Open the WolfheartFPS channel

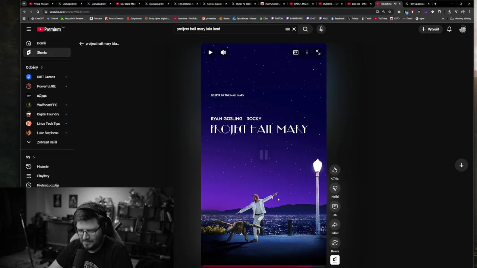47,105
